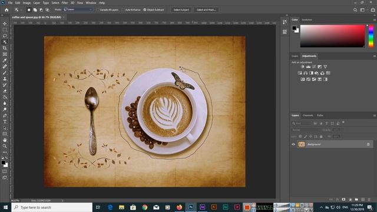Screen dimensions: 377x212
Task: Add a Levels adjustment
Action: pos(308,67)
